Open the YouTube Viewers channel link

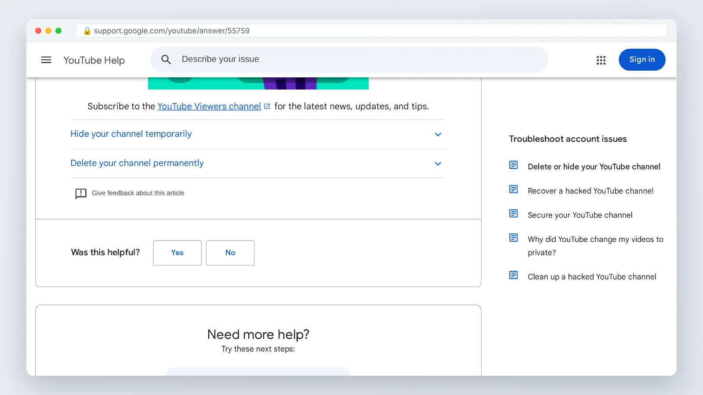click(x=209, y=106)
